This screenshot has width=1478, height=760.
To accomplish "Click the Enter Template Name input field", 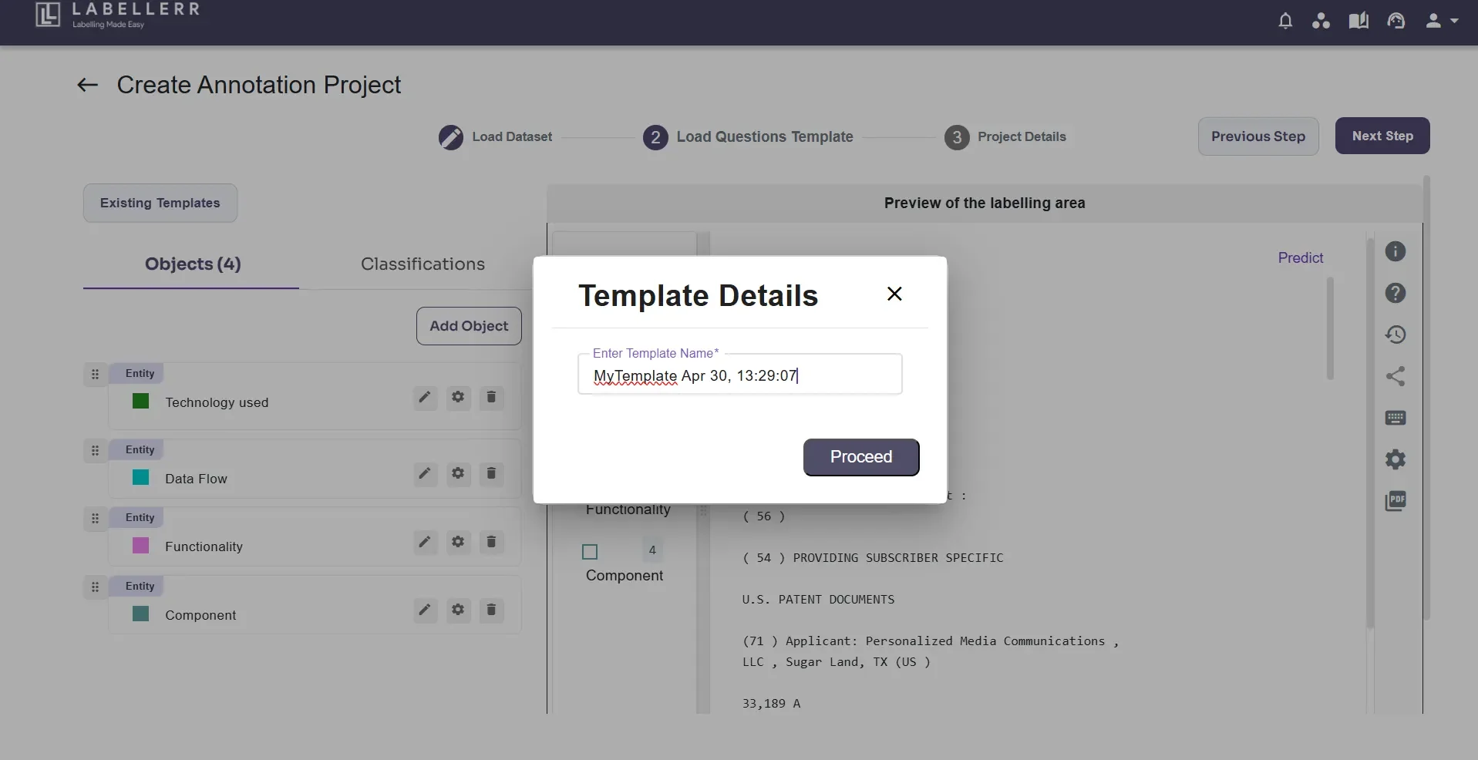I will 739,375.
